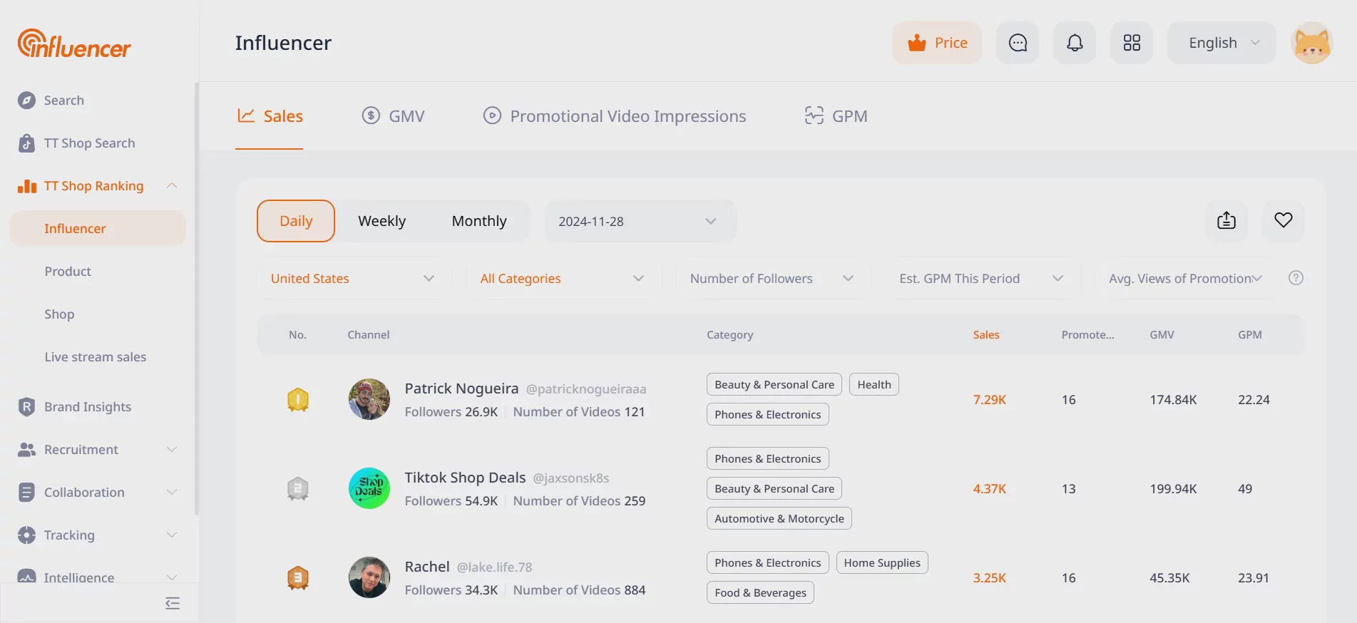The width and height of the screenshot is (1357, 623).
Task: Collapse the sidebar using bottom menu icon
Action: [173, 603]
